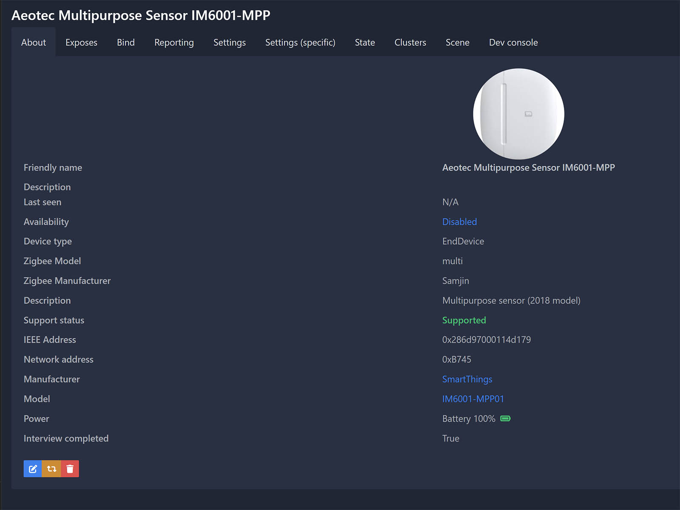This screenshot has width=680, height=510.
Task: Click the round sensor device image
Action: [x=518, y=114]
